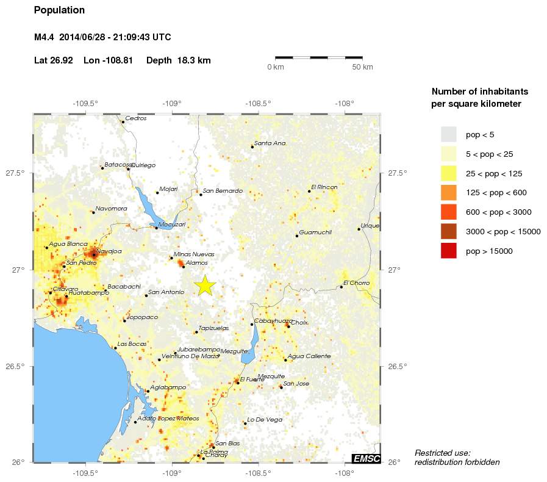This screenshot has width=547, height=482.
Task: Select the Choix town marker
Action: (x=288, y=326)
